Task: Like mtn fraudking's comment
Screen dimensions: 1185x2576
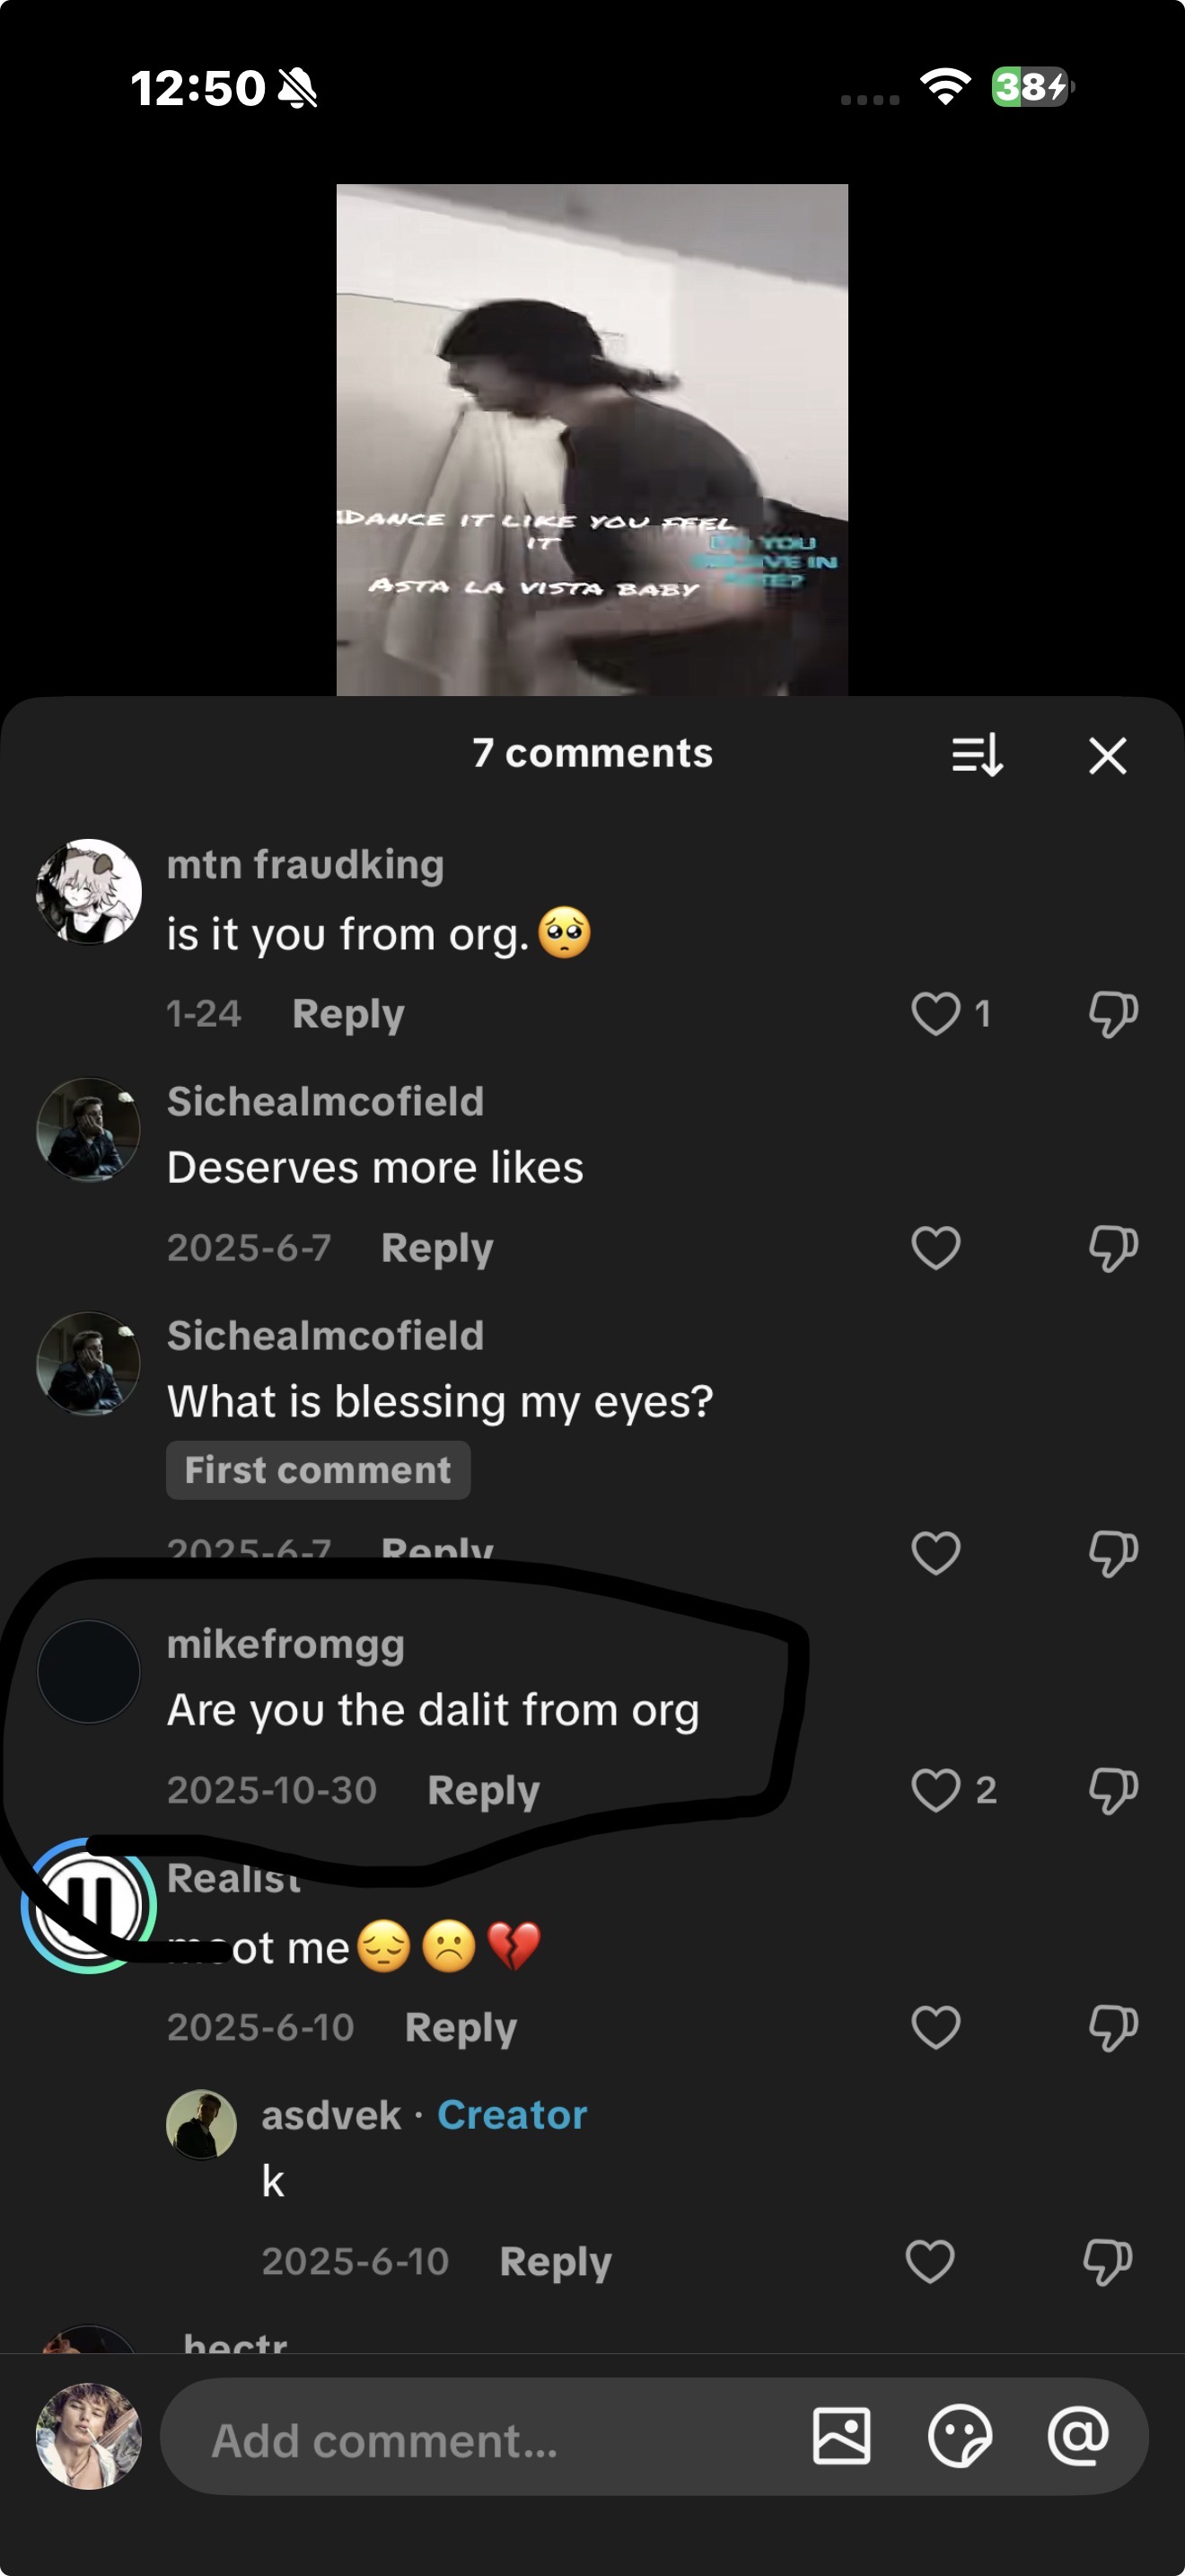Action: click(x=936, y=1014)
